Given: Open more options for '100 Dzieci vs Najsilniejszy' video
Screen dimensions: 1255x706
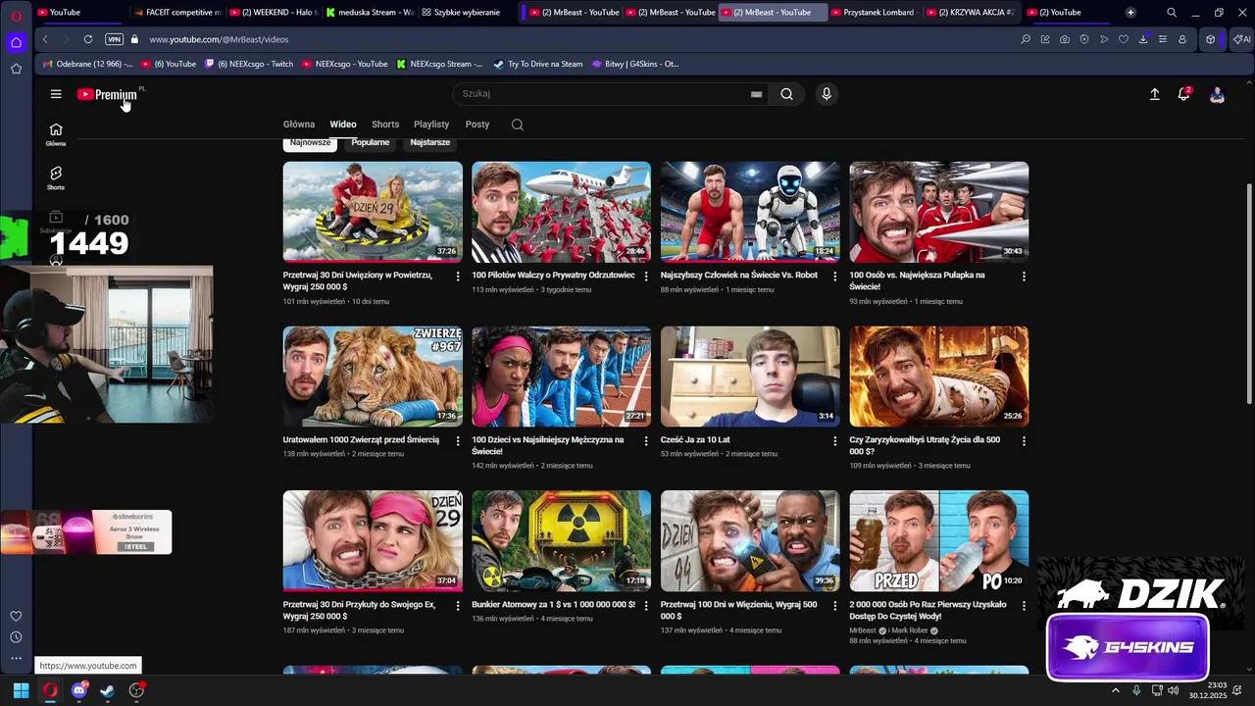Looking at the screenshot, I should point(646,441).
